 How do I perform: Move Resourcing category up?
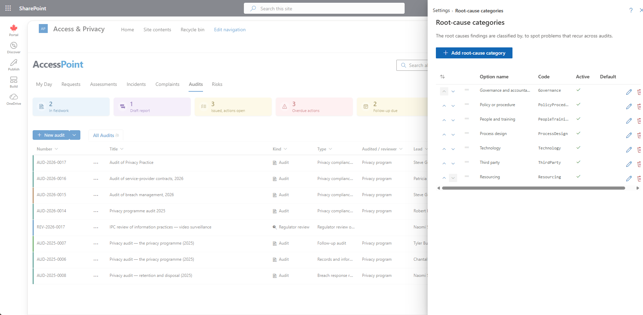444,178
